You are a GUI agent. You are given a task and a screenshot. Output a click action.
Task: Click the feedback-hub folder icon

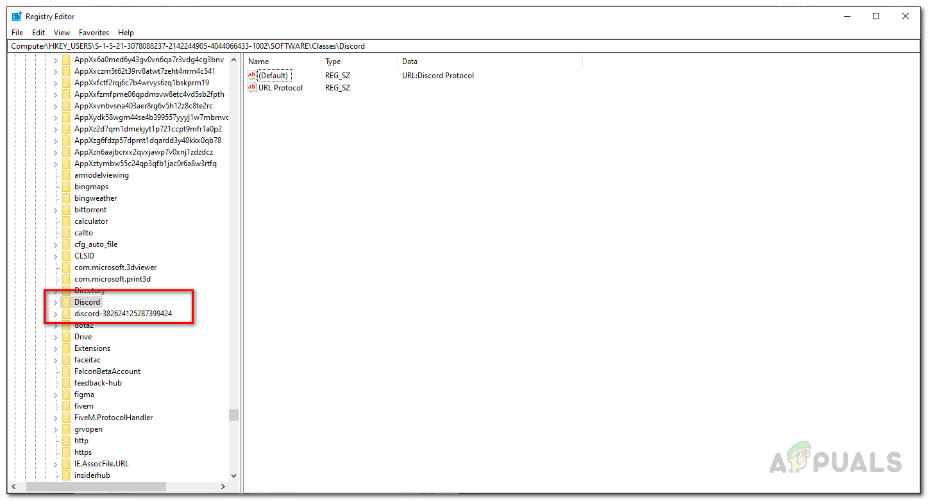click(x=65, y=383)
